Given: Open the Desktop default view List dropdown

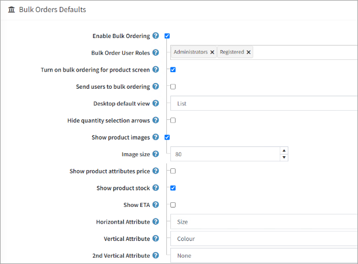Looking at the screenshot, I should coord(264,104).
